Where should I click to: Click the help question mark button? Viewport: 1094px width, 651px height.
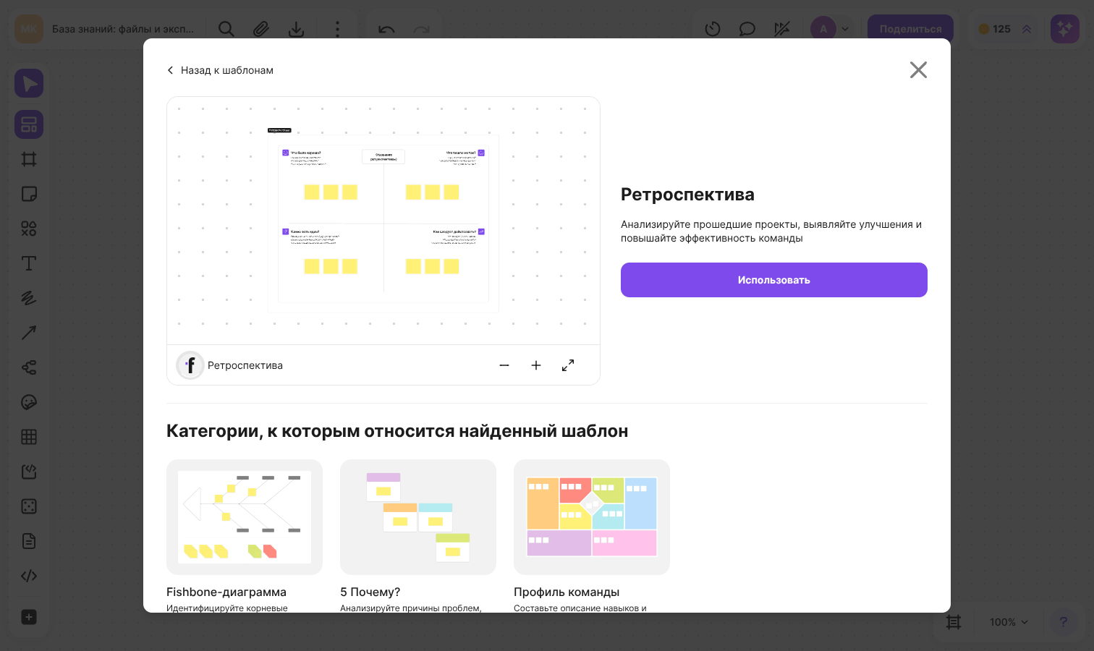click(x=1063, y=622)
